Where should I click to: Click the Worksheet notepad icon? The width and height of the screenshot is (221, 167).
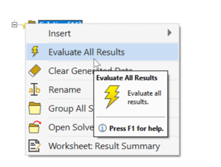[34, 146]
